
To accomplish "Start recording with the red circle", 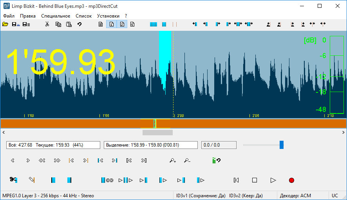I will point(291,180).
